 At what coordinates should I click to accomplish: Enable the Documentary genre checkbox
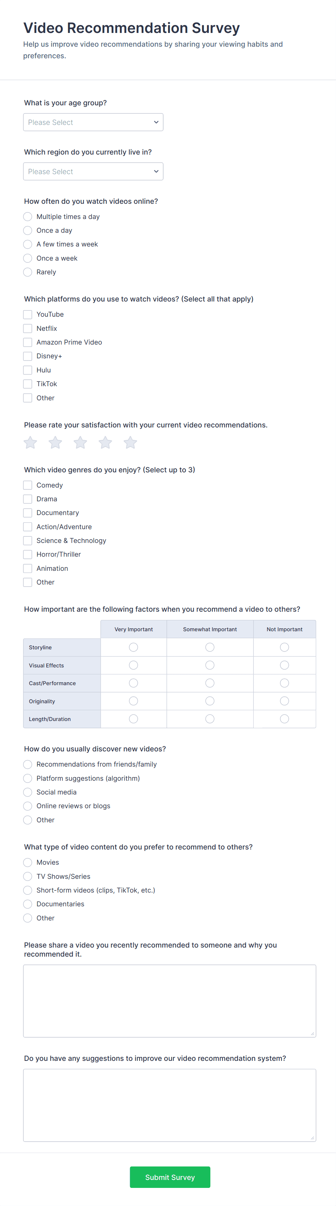click(x=28, y=513)
